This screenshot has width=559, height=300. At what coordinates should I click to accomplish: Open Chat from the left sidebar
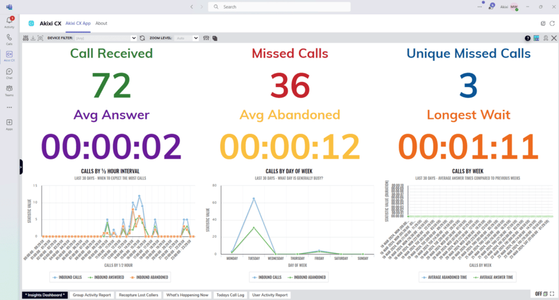(x=9, y=72)
